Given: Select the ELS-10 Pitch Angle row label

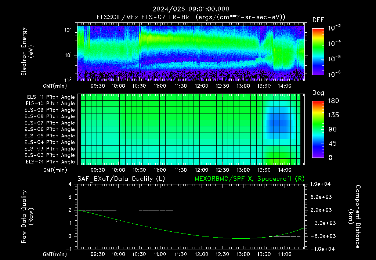Looking at the screenshot, I should pyautogui.click(x=50, y=104).
